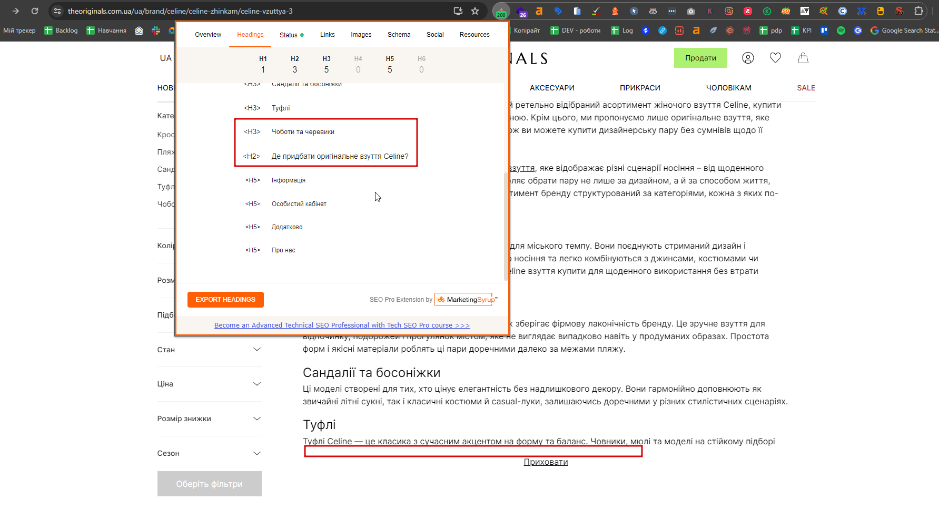Open the Slack bookmark icon
The image size is (939, 510).
coord(156,30)
